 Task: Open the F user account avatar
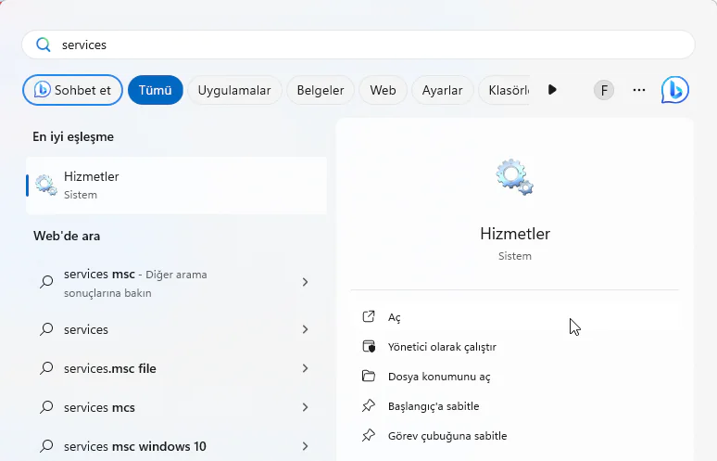pos(604,90)
